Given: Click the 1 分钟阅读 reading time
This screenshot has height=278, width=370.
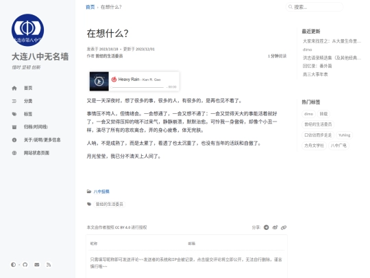Looking at the screenshot, I should click(277, 56).
